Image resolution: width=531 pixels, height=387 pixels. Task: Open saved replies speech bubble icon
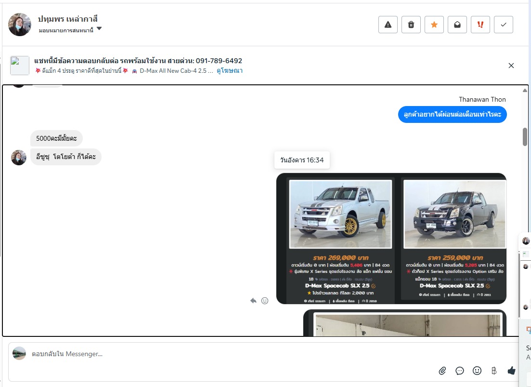[460, 371]
